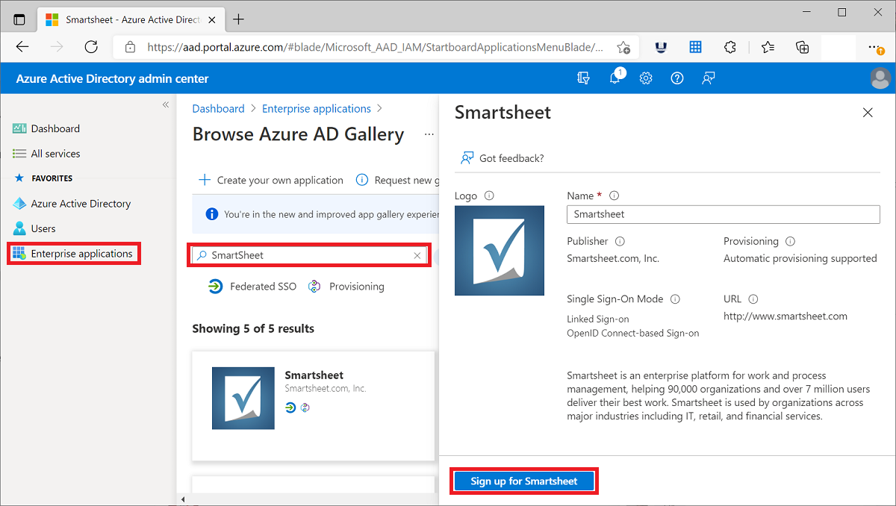
Task: Click Dashboard breadcrumb link
Action: [x=218, y=109]
